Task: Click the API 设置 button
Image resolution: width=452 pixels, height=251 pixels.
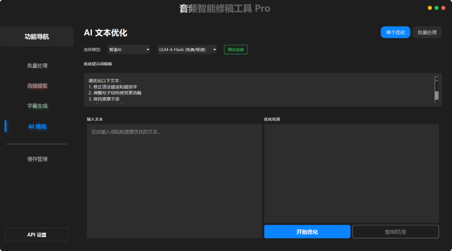Action: coord(37,235)
